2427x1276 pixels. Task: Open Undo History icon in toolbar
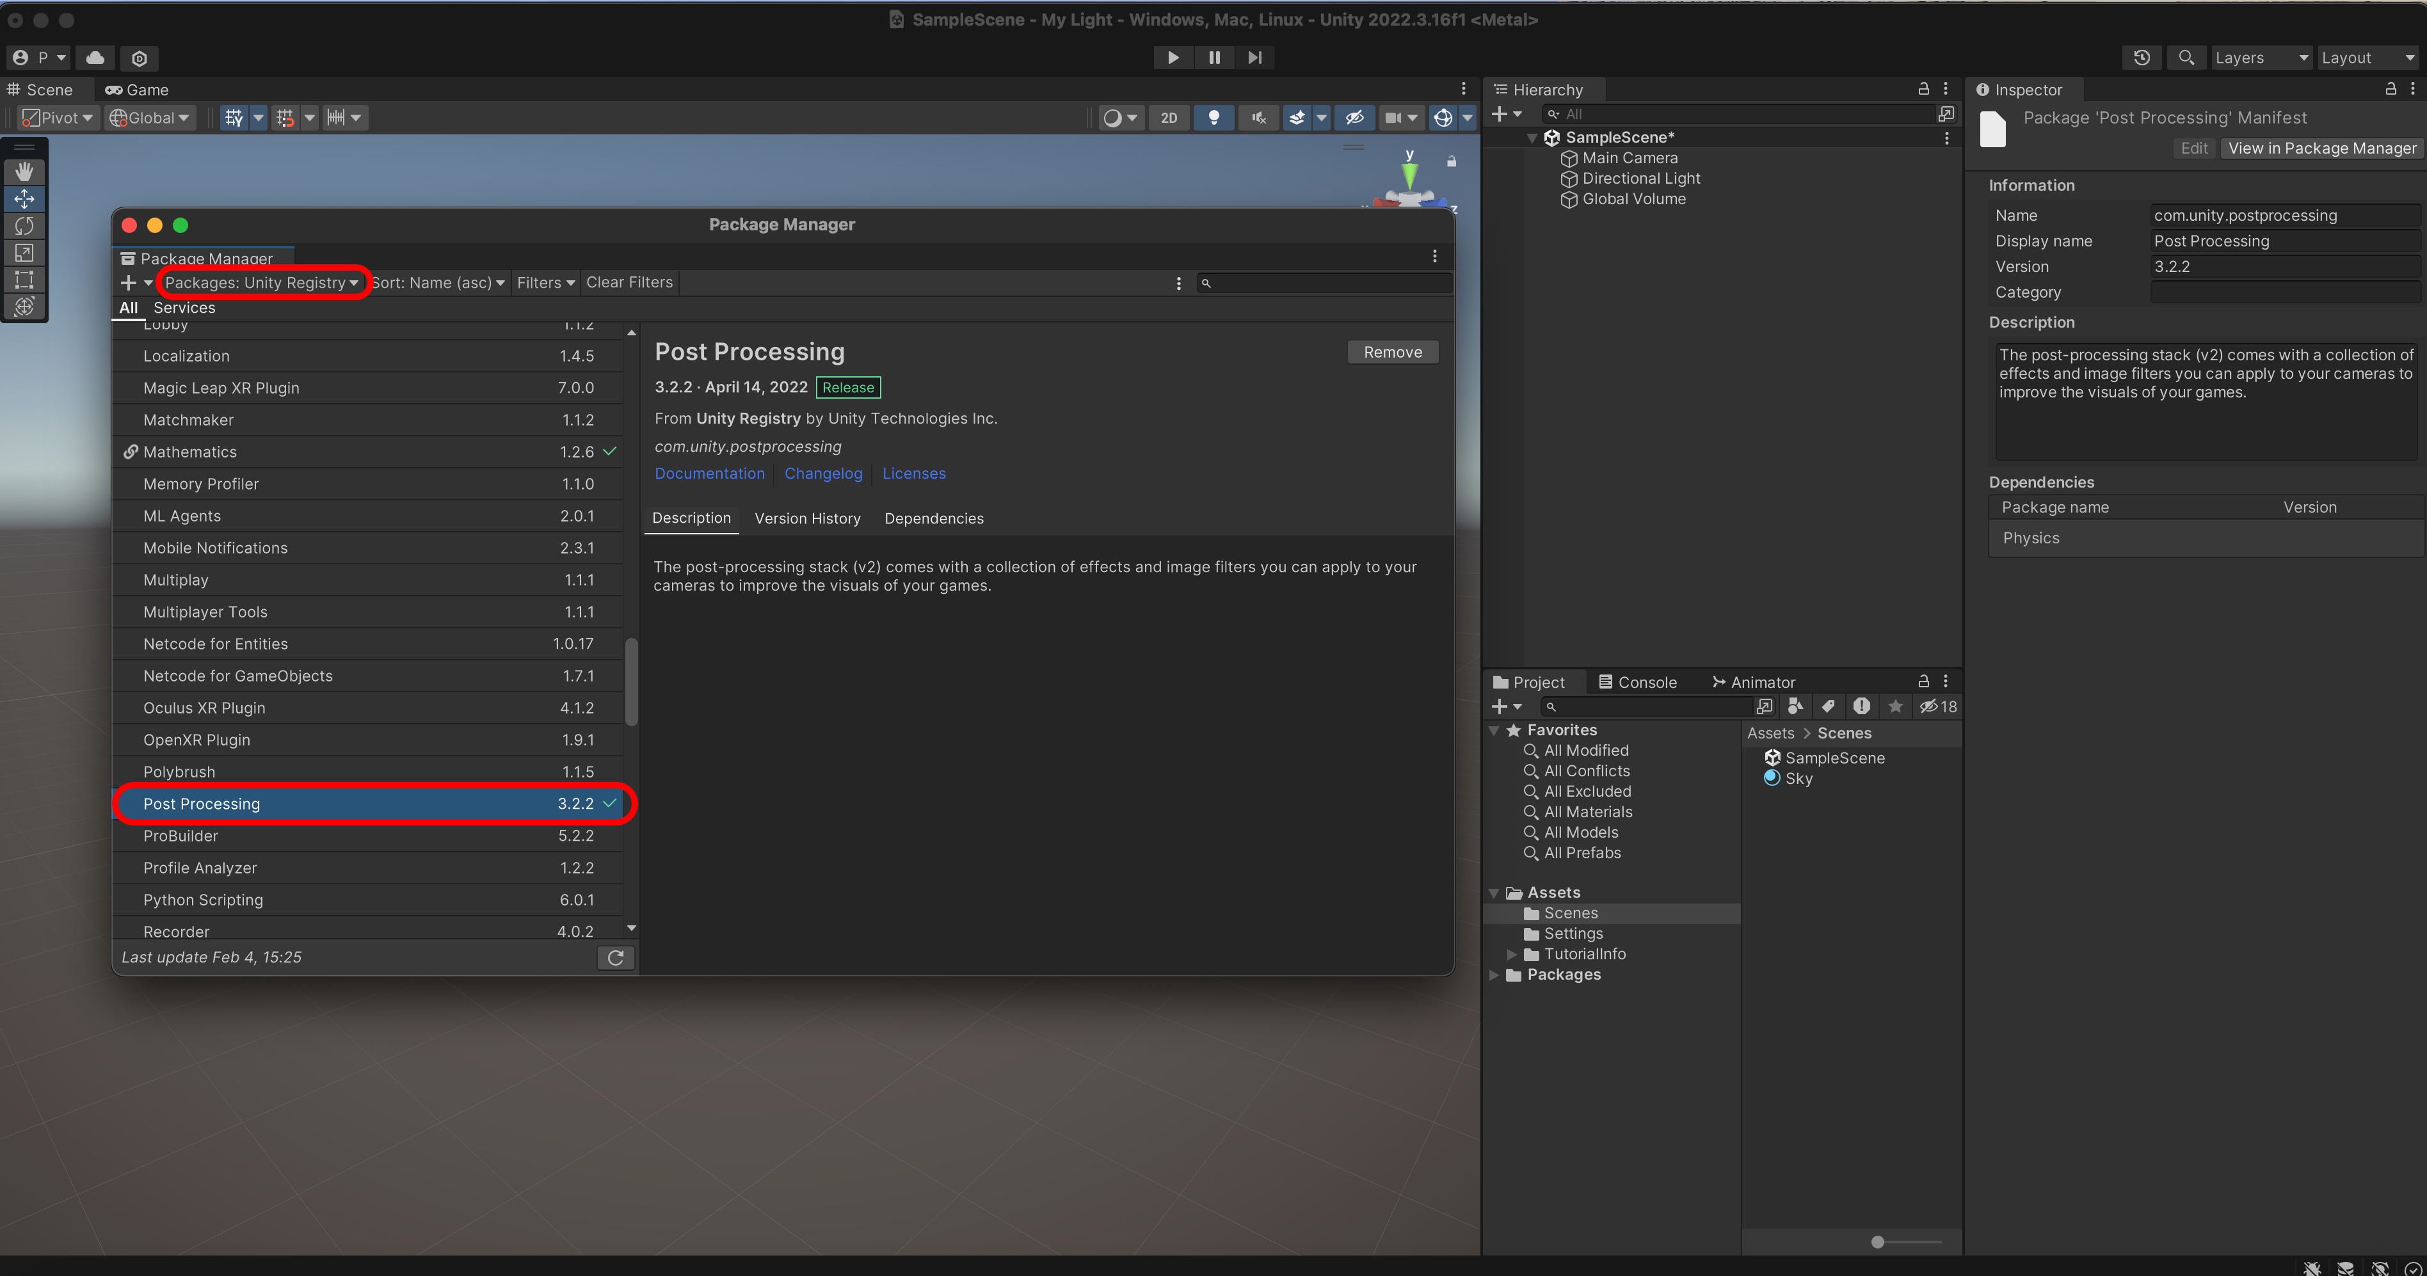point(2142,58)
